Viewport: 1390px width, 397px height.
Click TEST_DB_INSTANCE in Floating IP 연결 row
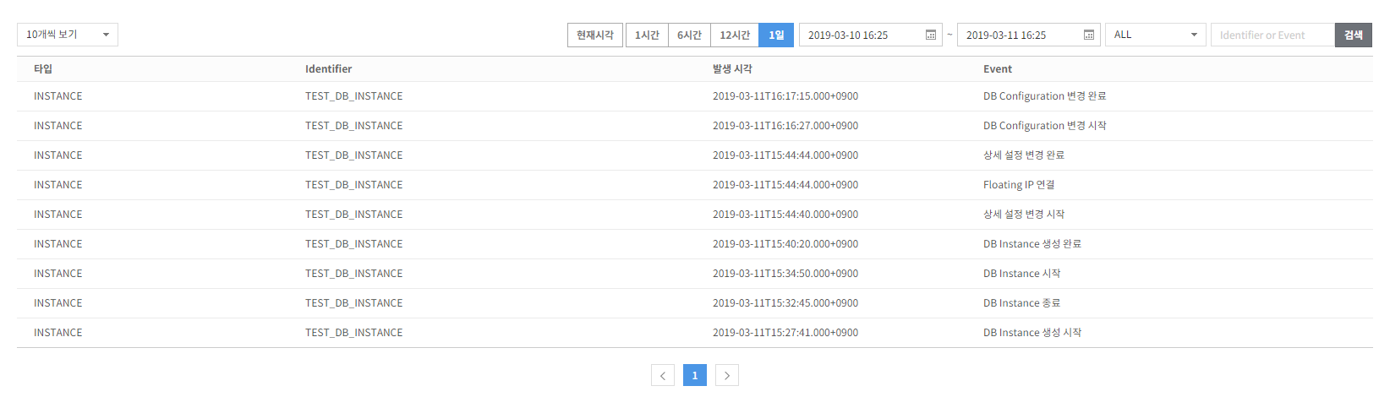[x=354, y=185]
